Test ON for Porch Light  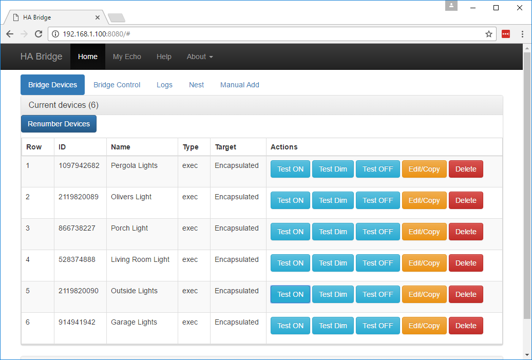tap(290, 232)
